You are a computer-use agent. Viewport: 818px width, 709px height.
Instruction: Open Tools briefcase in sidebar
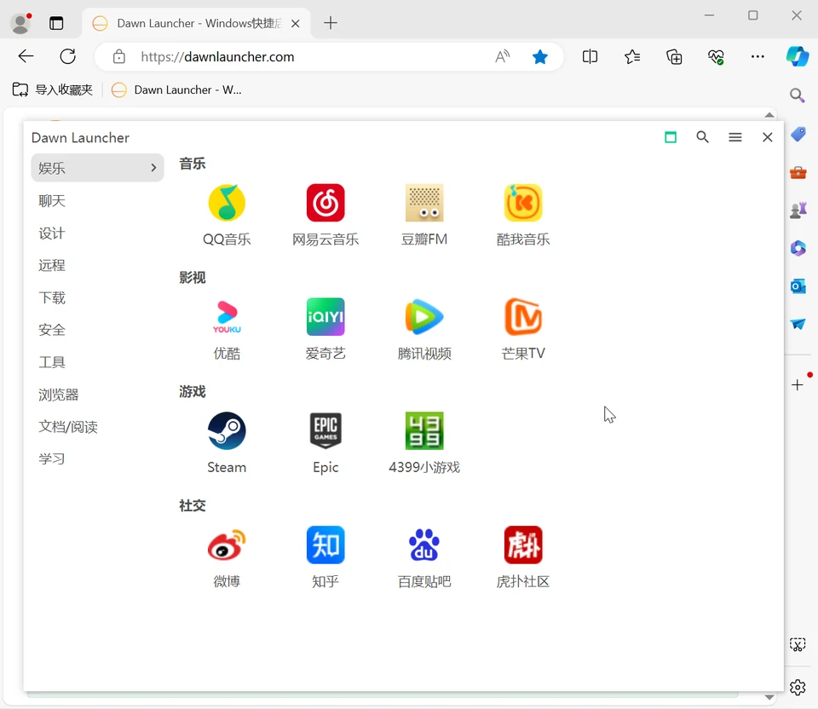click(x=798, y=172)
